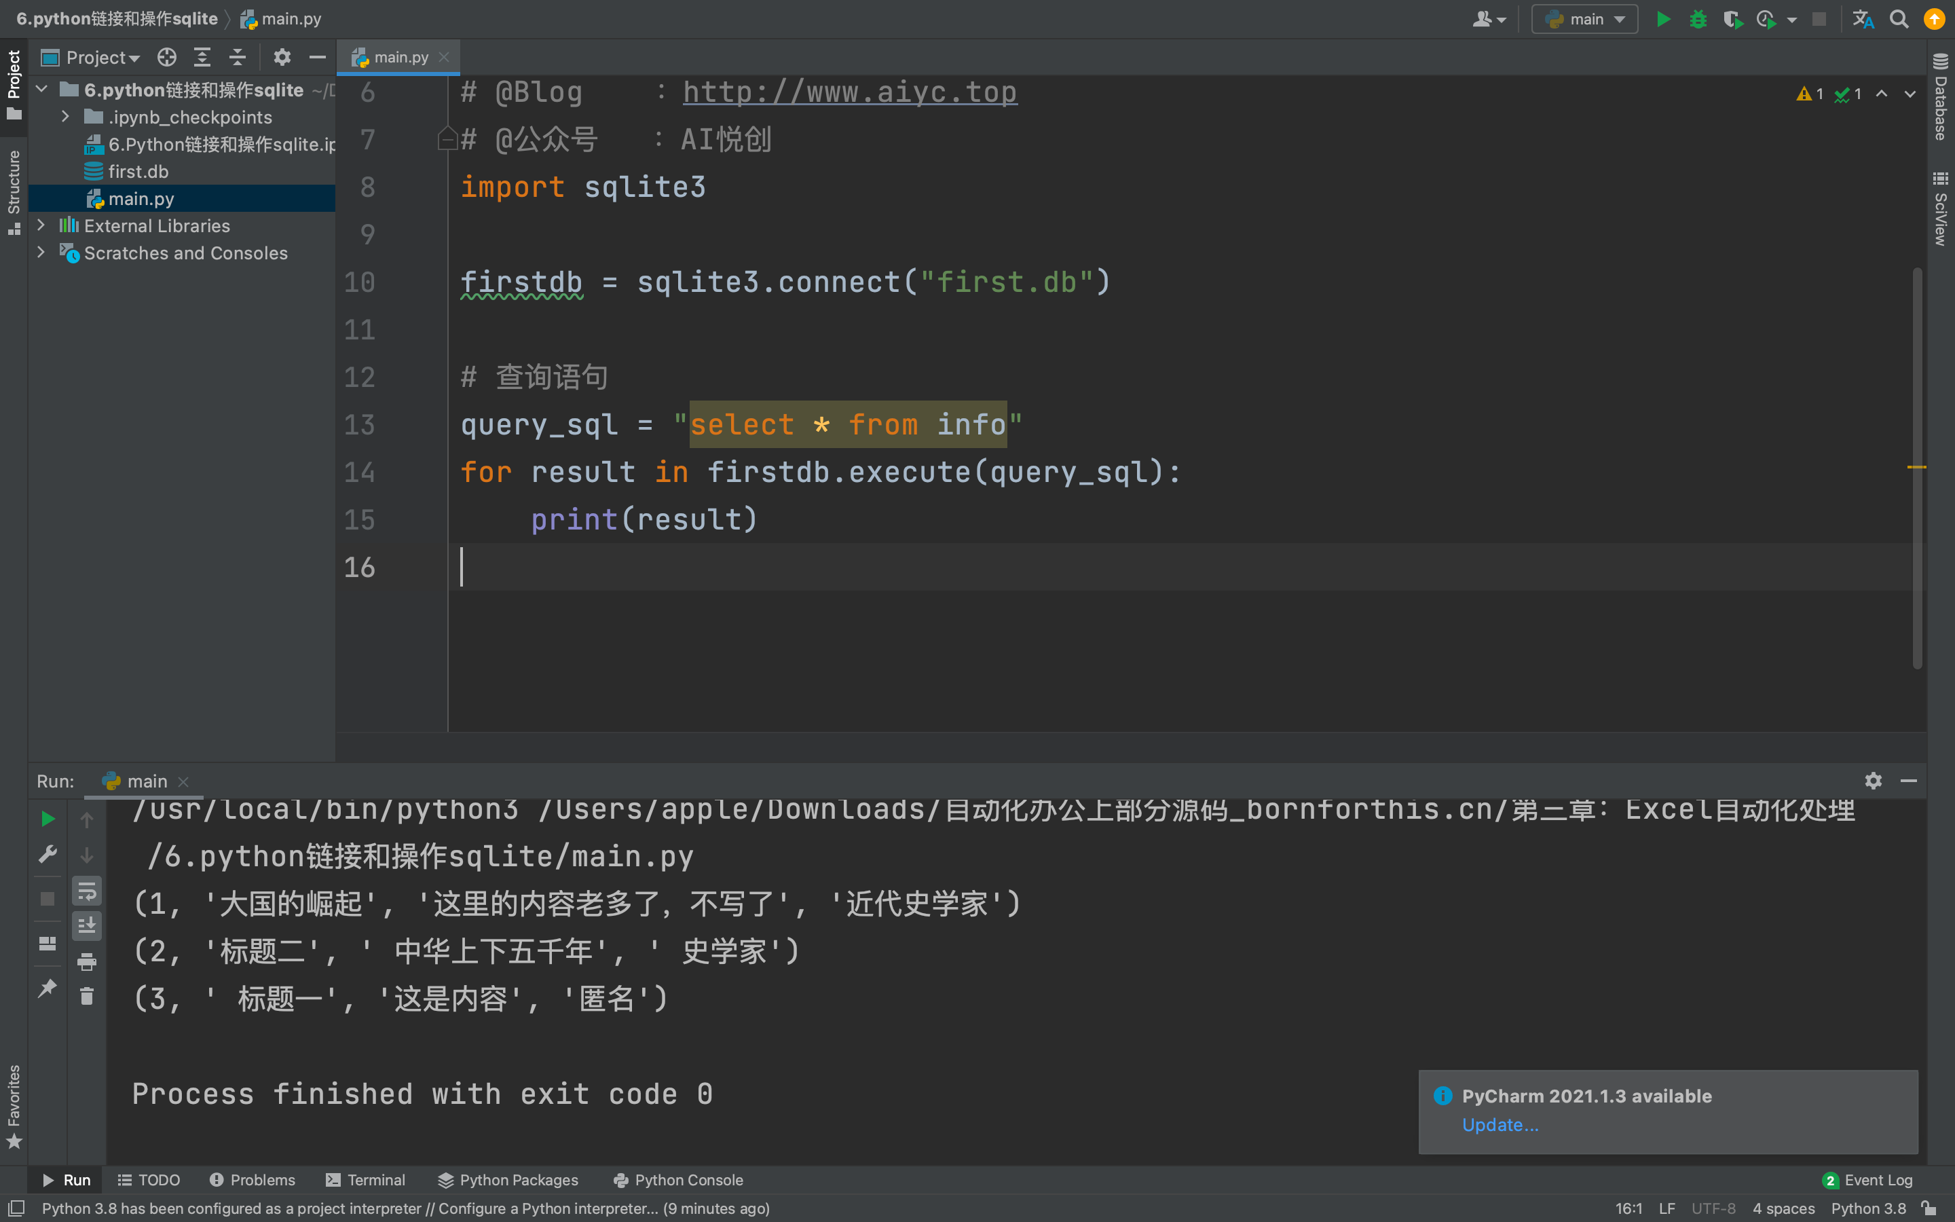This screenshot has height=1222, width=1955.
Task: Expand Scratches and Consoles node
Action: click(x=41, y=252)
